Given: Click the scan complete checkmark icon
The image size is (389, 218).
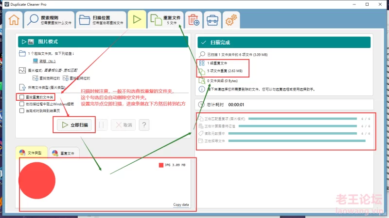Looking at the screenshot, I should (x=203, y=43).
